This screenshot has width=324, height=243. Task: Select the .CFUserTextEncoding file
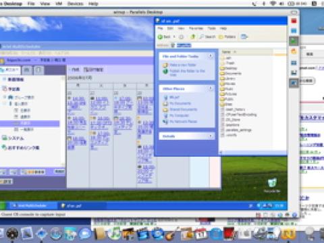click(x=238, y=115)
